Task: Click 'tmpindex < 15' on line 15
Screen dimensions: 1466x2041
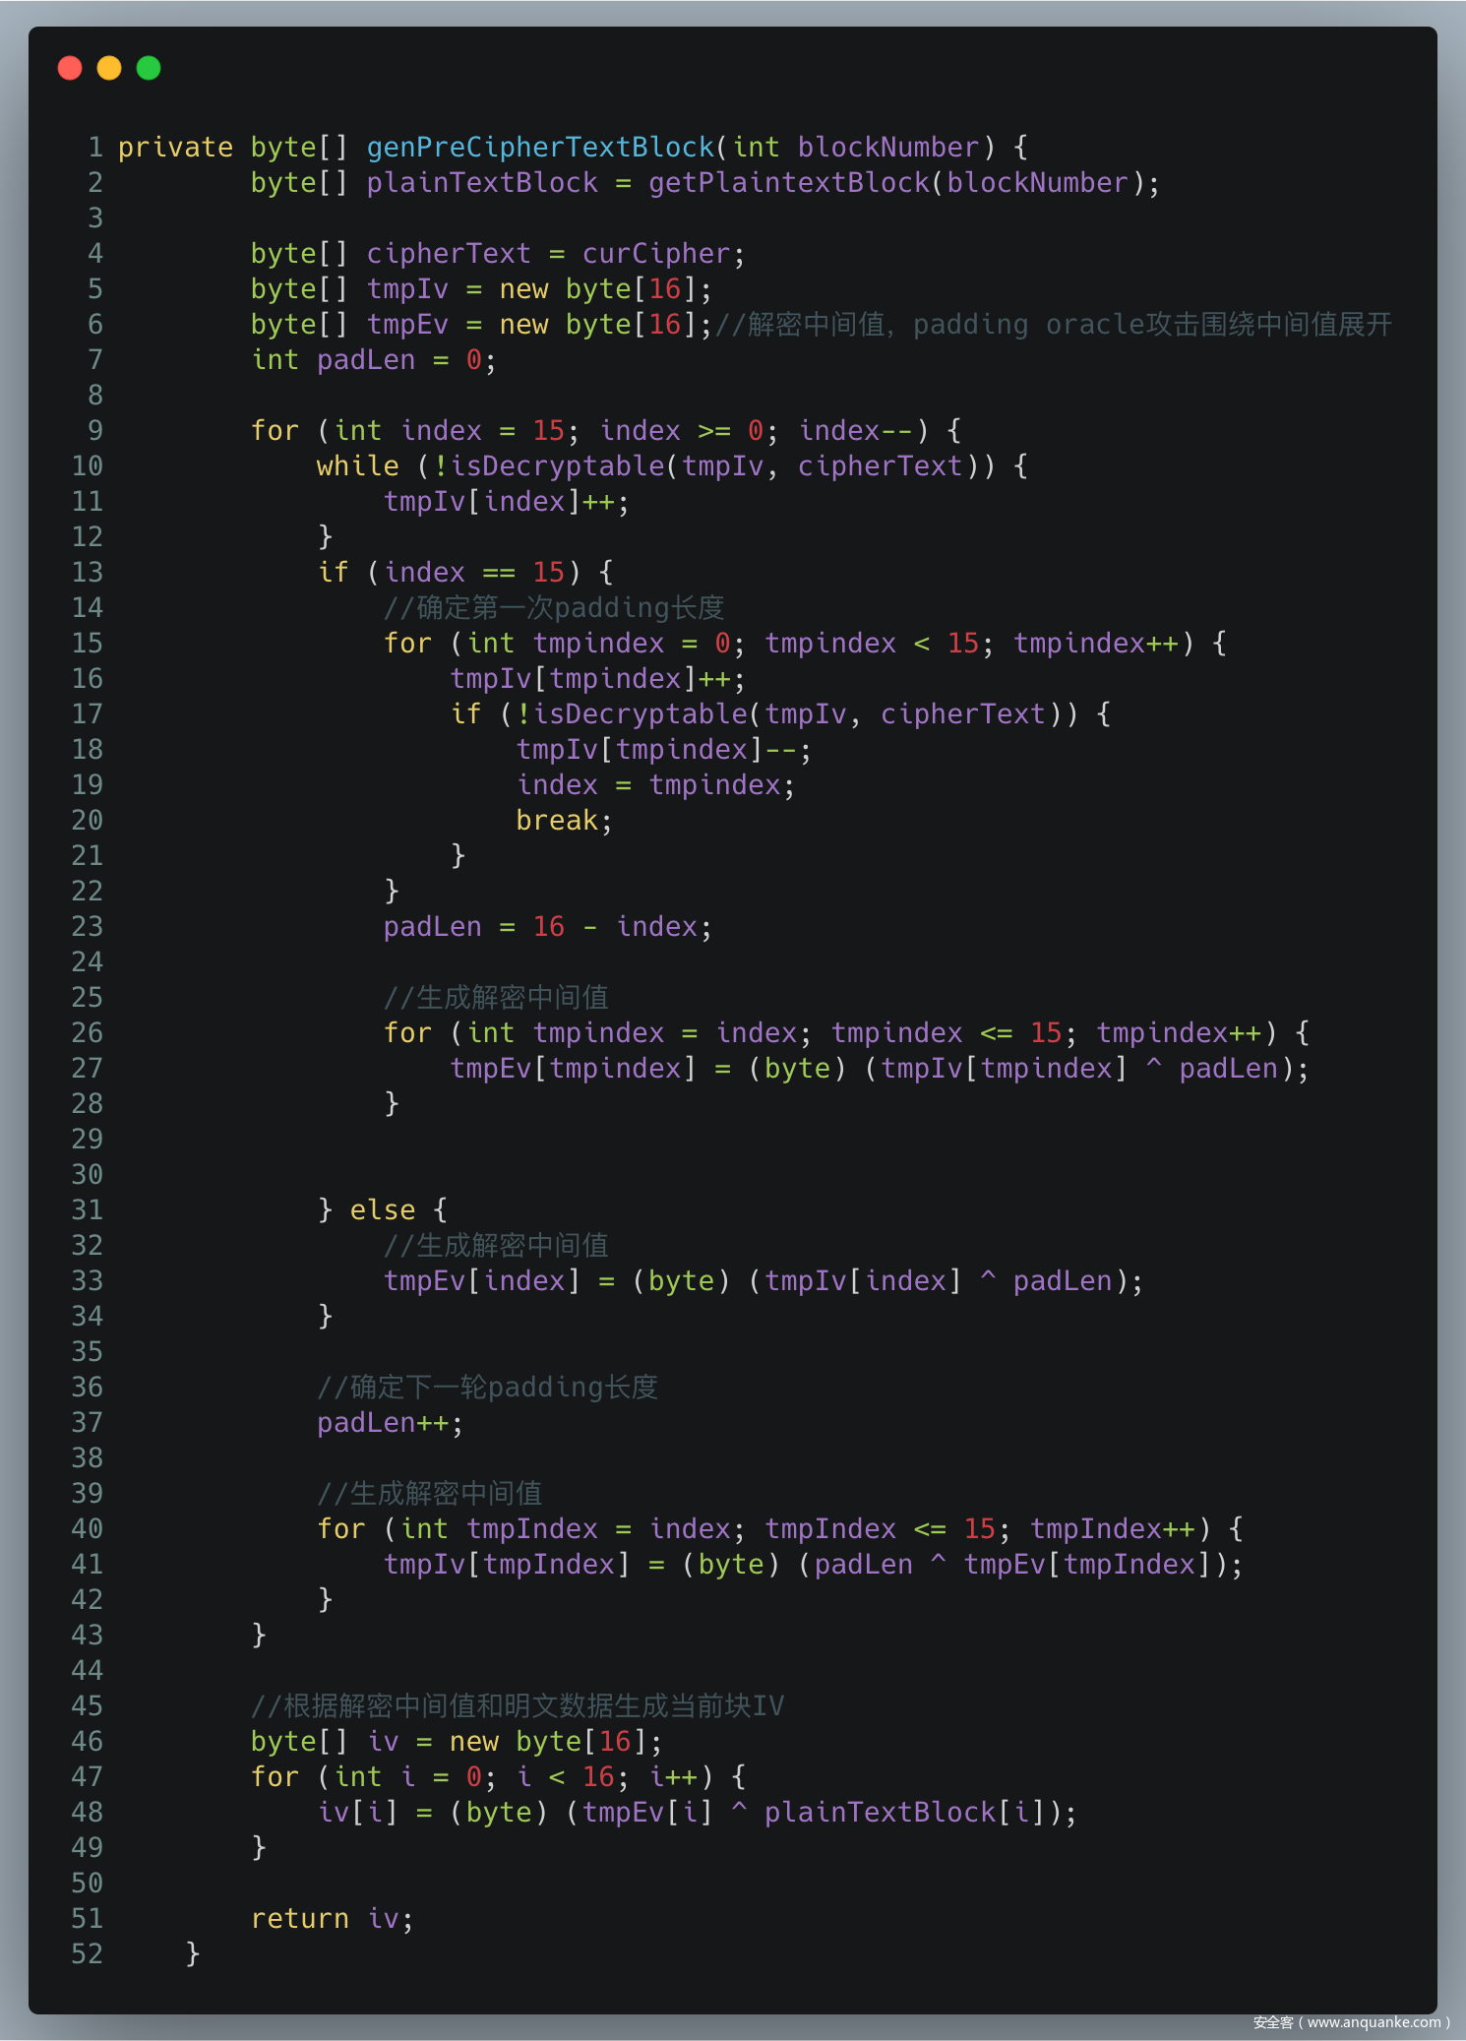Action: pyautogui.click(x=872, y=644)
